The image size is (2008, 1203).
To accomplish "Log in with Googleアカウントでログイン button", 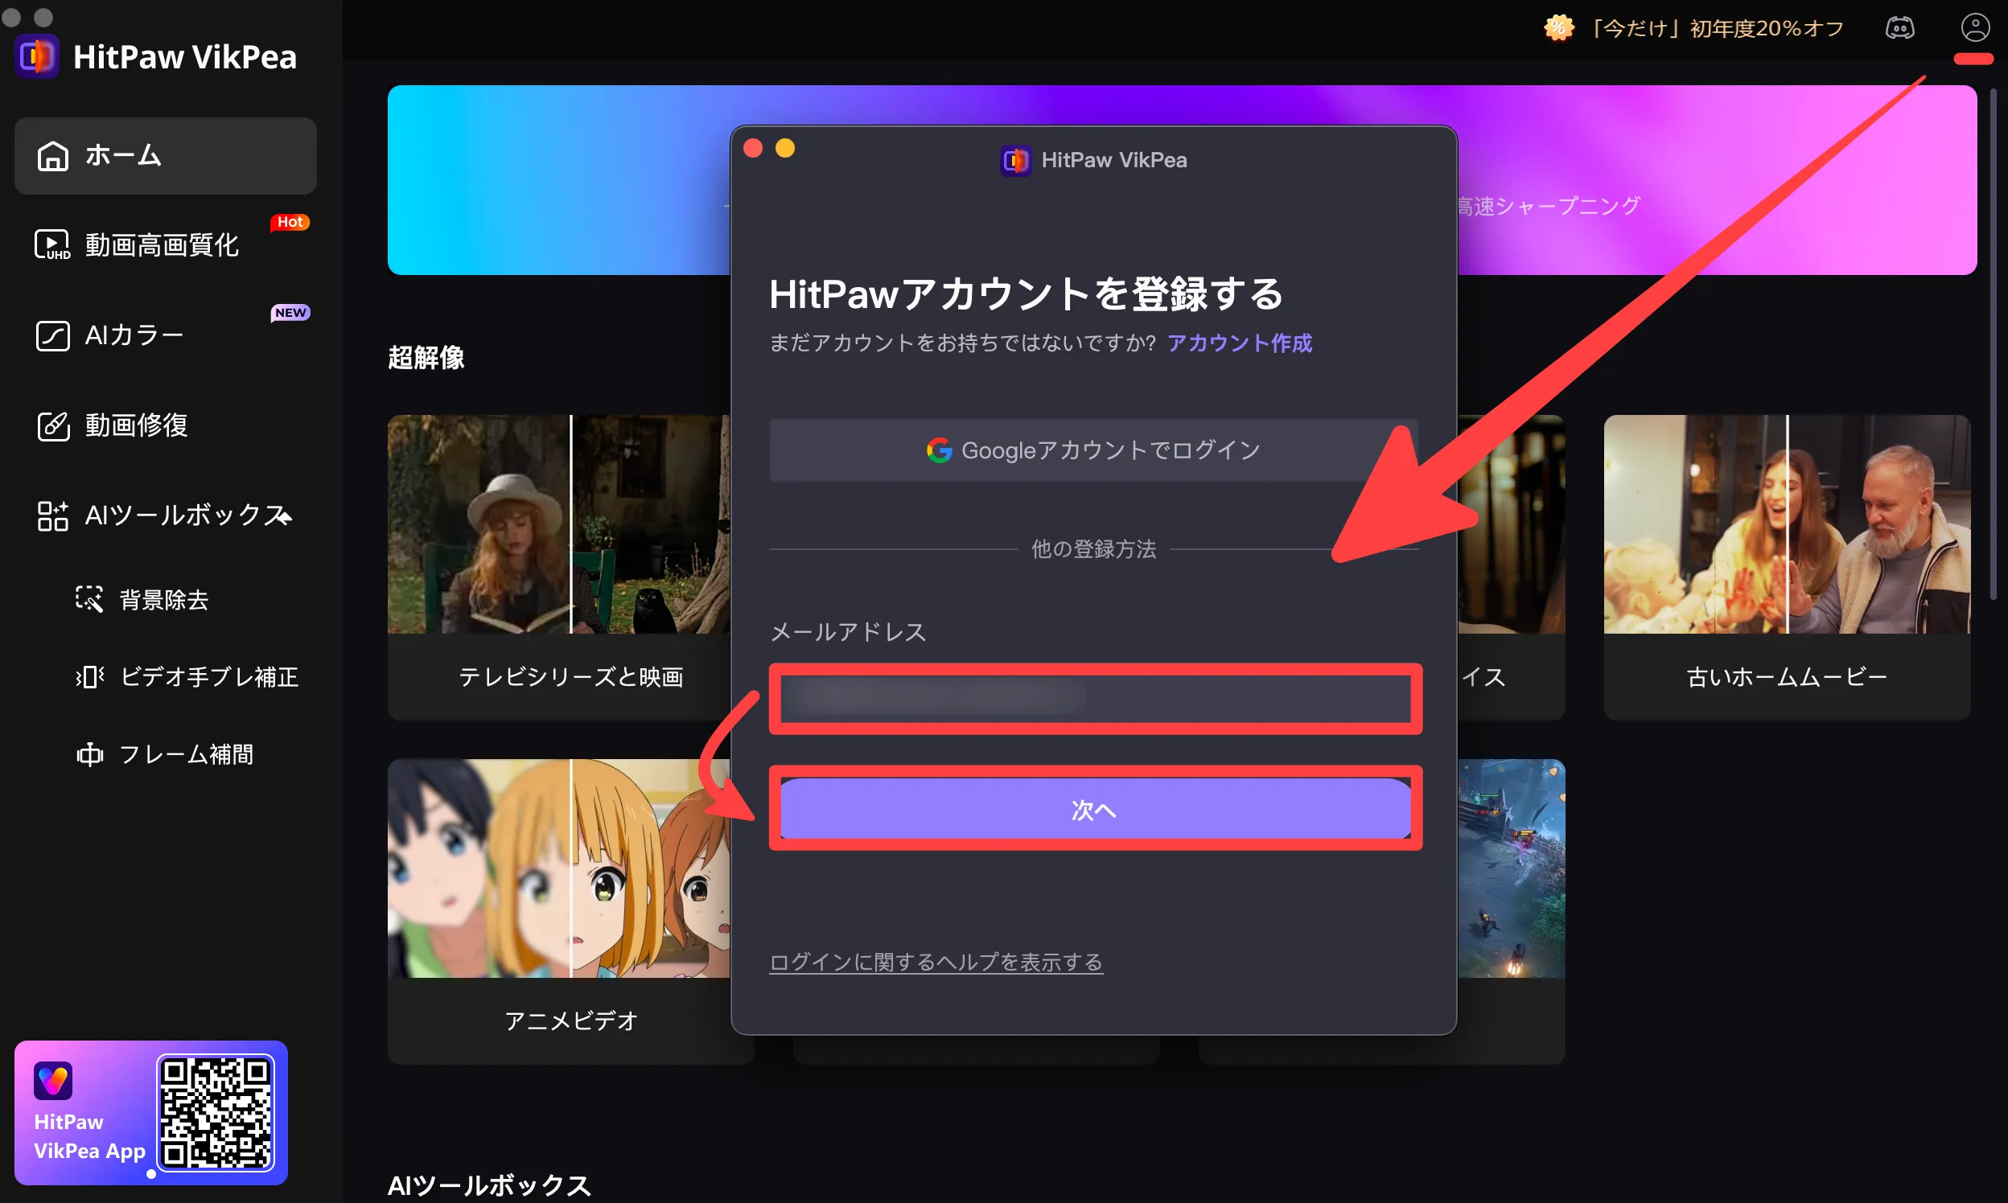I will [x=1093, y=450].
